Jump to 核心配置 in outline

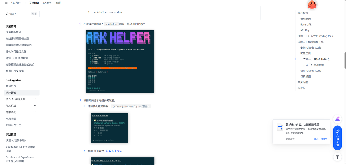coord(303,13)
